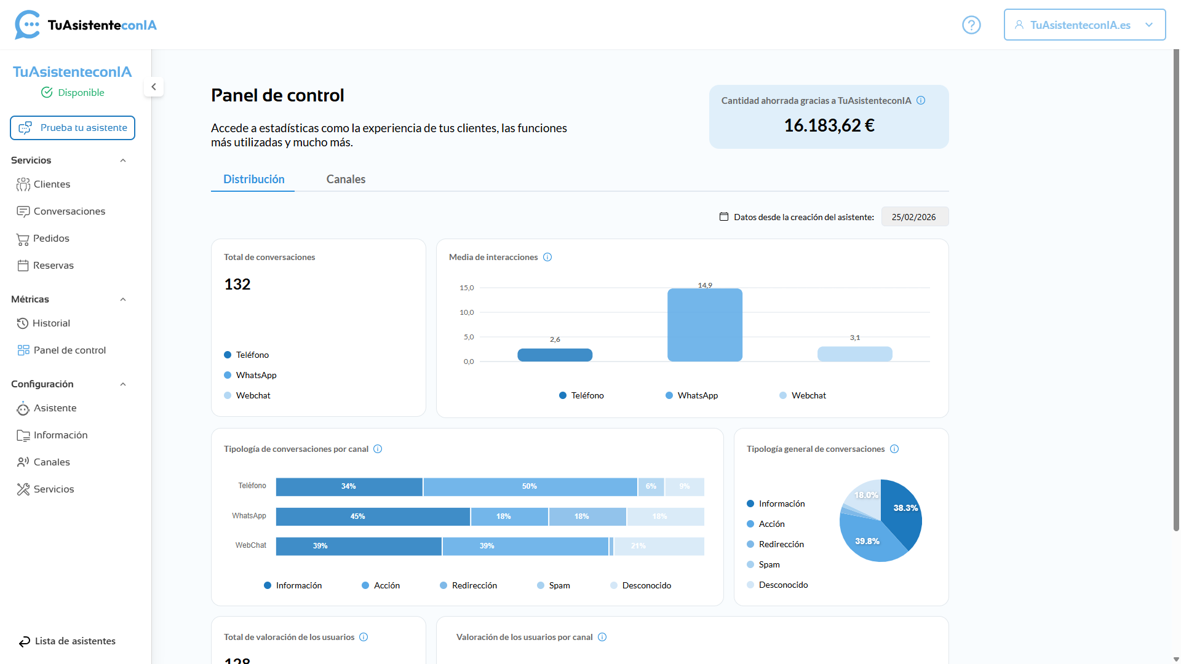The height and width of the screenshot is (664, 1181).
Task: Select the Pedidos cart icon
Action: [x=23, y=239]
